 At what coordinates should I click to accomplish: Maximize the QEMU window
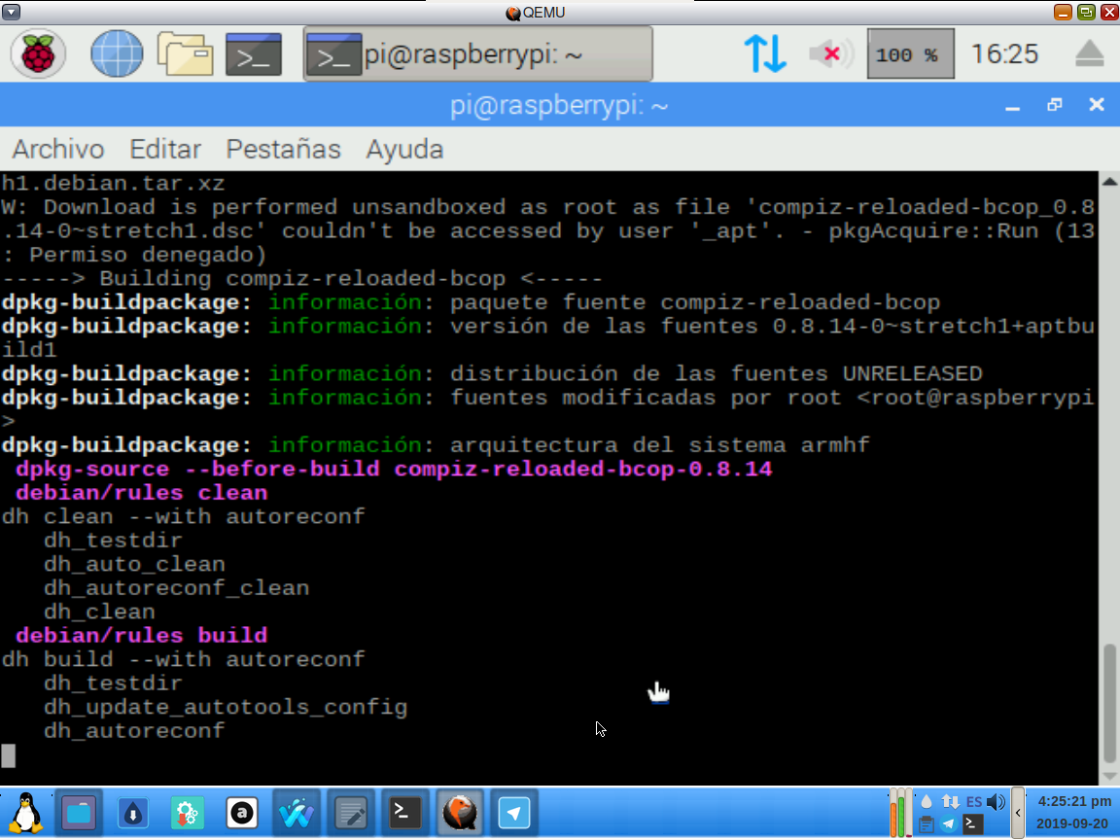pyautogui.click(x=1086, y=12)
